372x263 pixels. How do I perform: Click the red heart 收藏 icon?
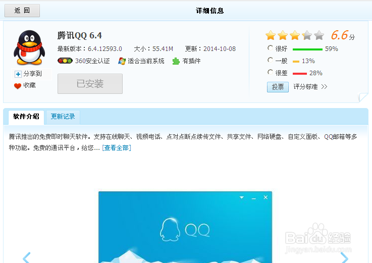point(18,86)
